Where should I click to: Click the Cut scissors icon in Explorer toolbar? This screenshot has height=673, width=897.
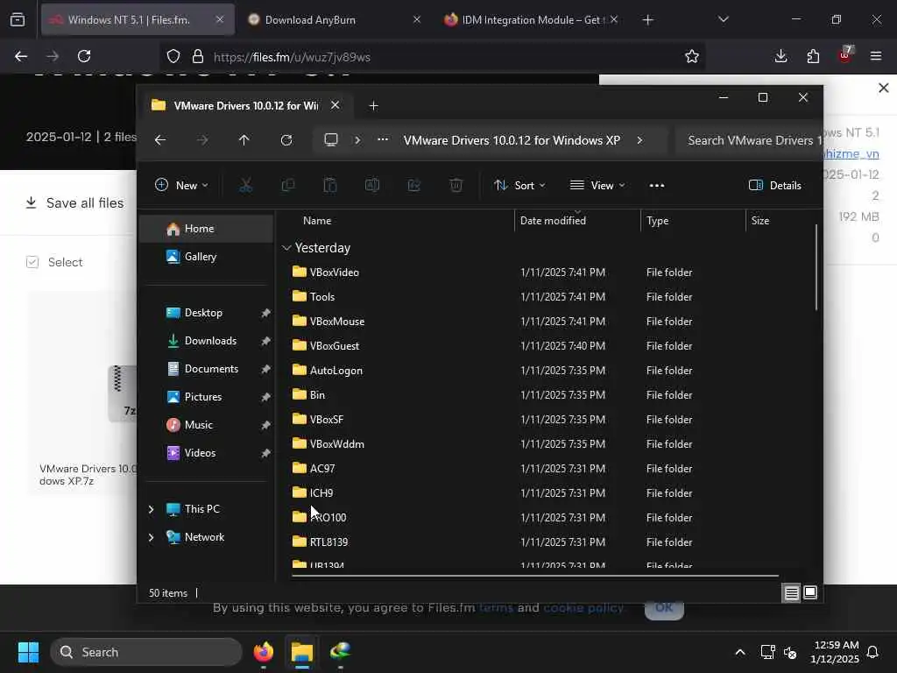245,186
